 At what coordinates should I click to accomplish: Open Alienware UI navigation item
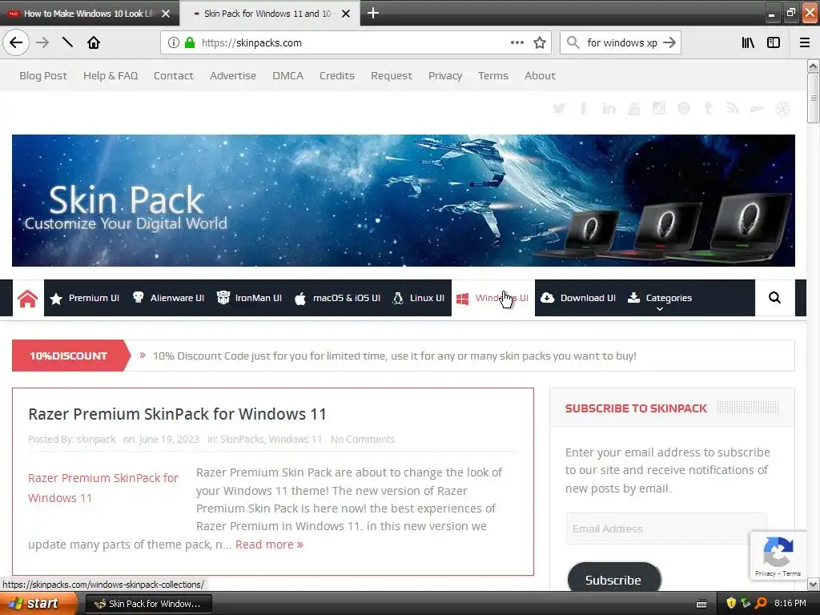[168, 298]
